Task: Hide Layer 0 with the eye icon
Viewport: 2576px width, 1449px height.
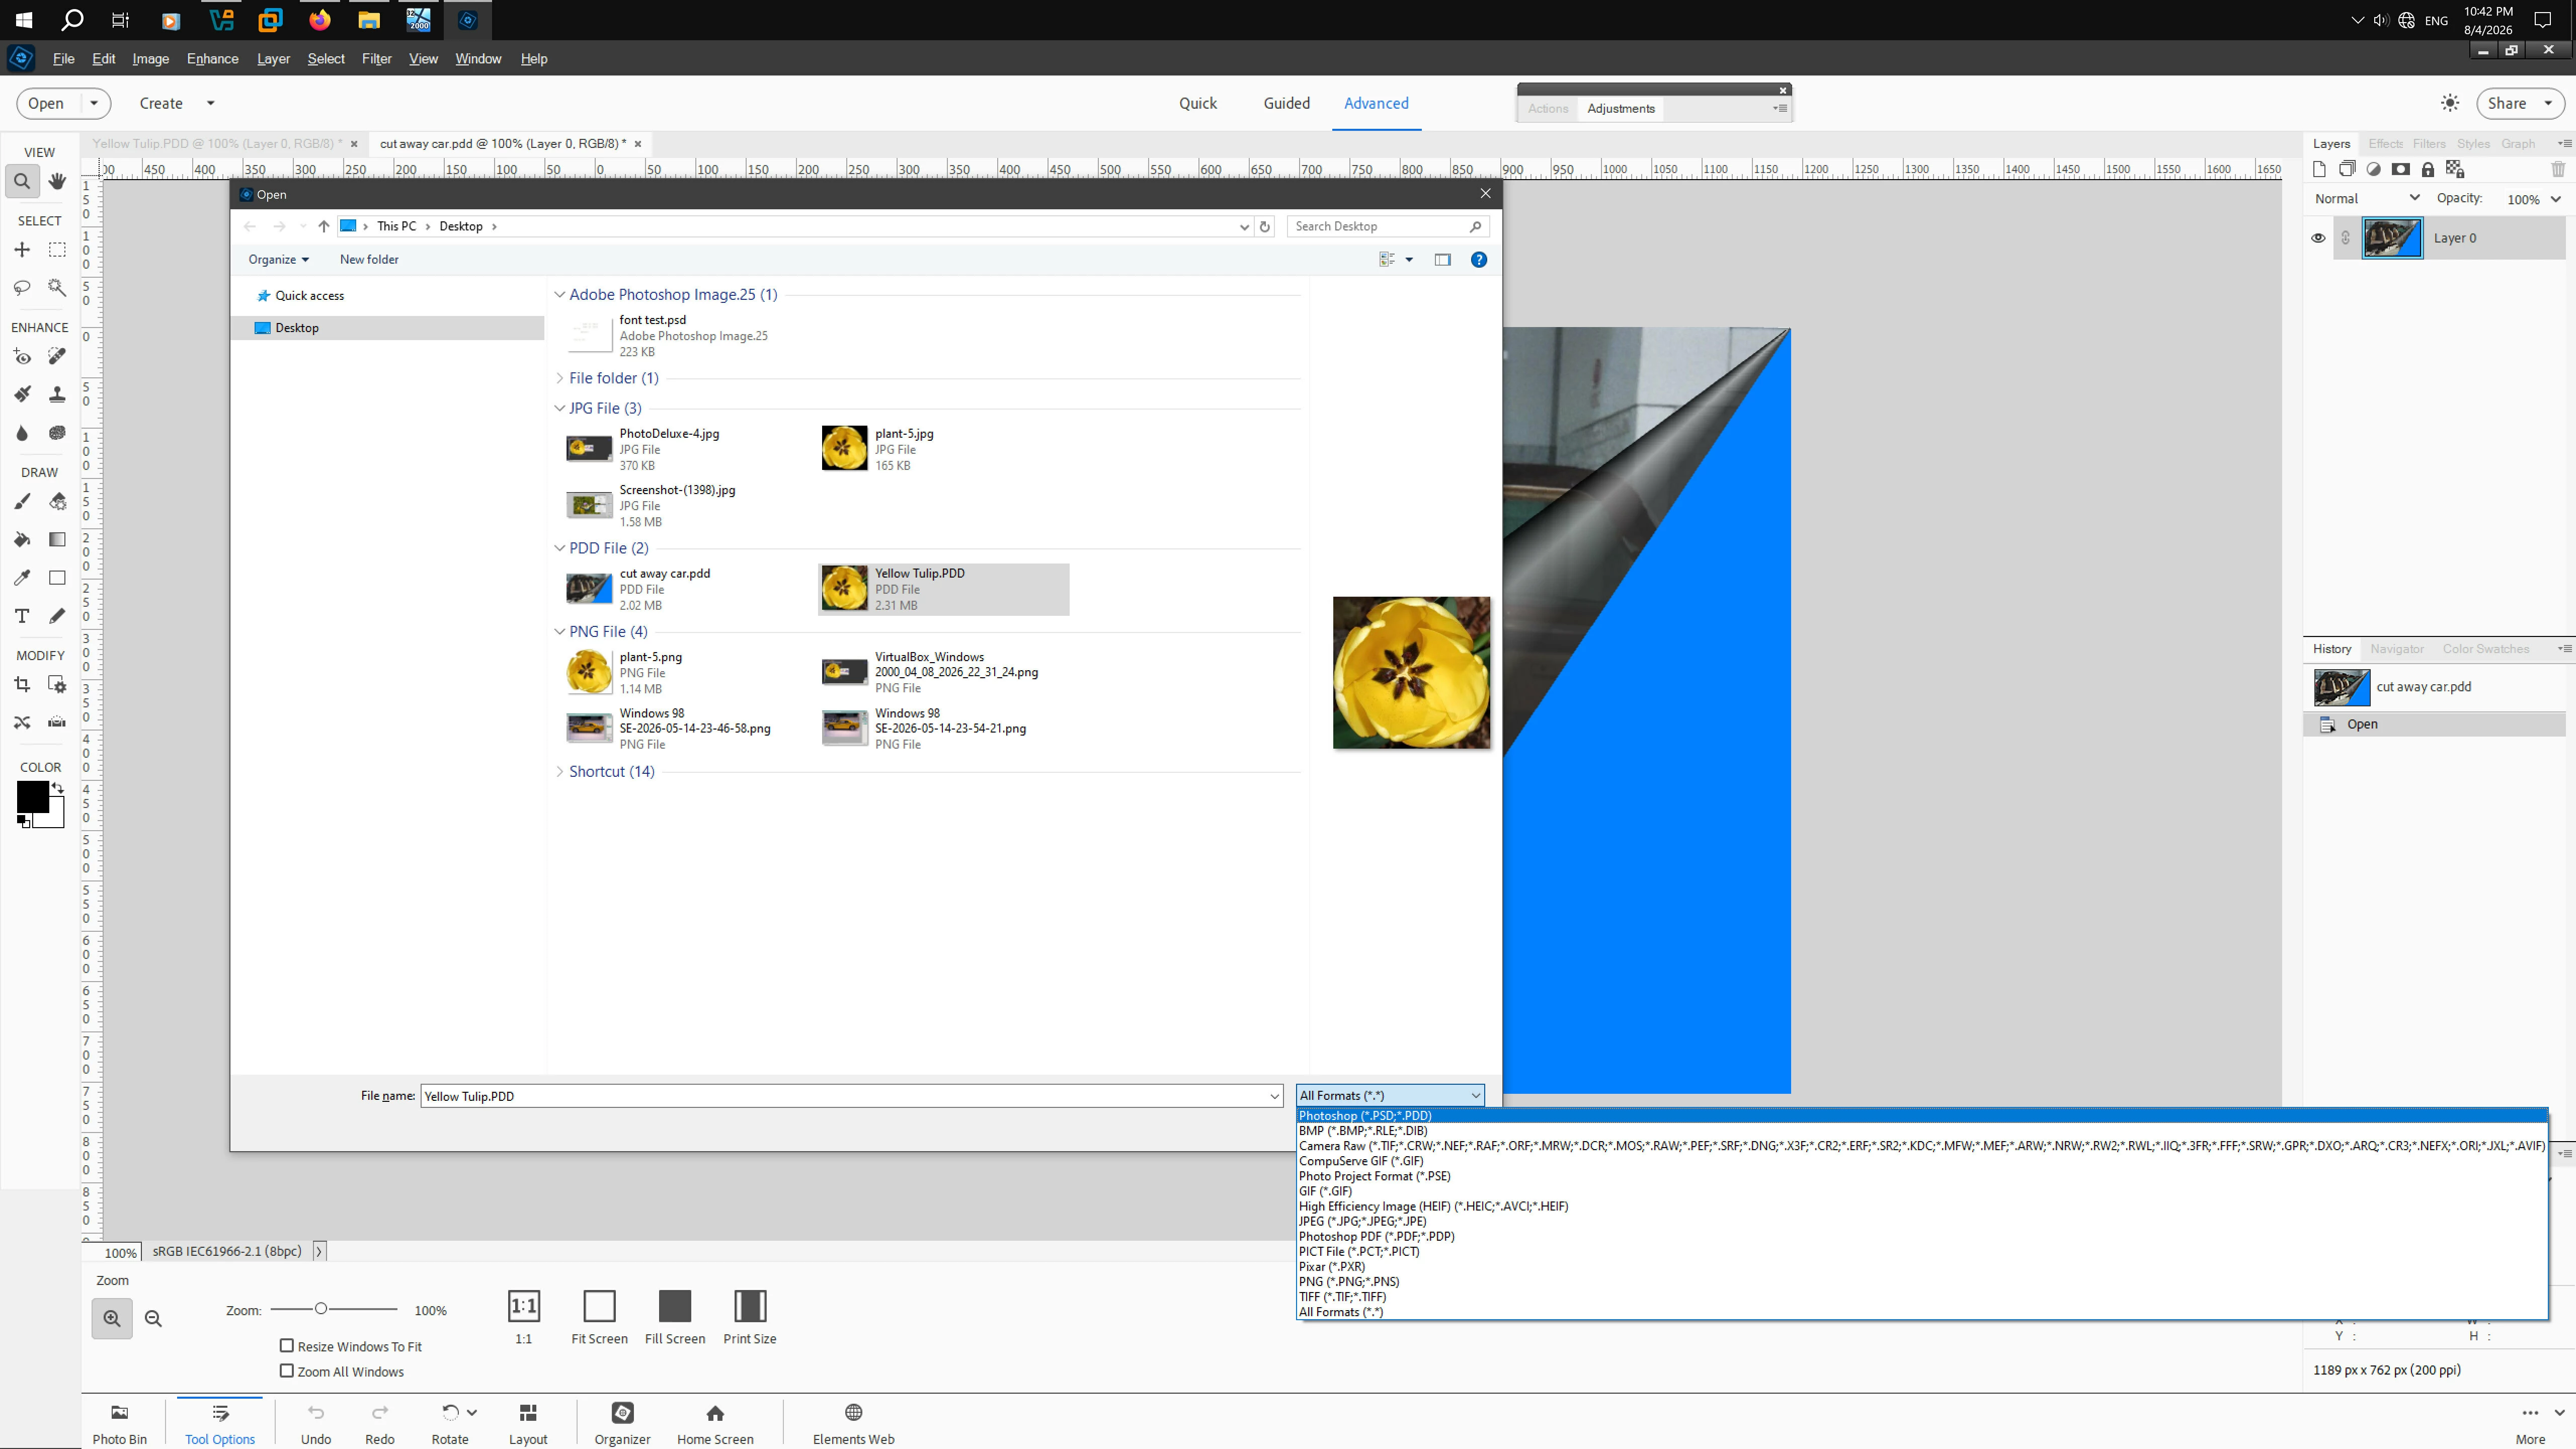Action: pyautogui.click(x=2318, y=238)
